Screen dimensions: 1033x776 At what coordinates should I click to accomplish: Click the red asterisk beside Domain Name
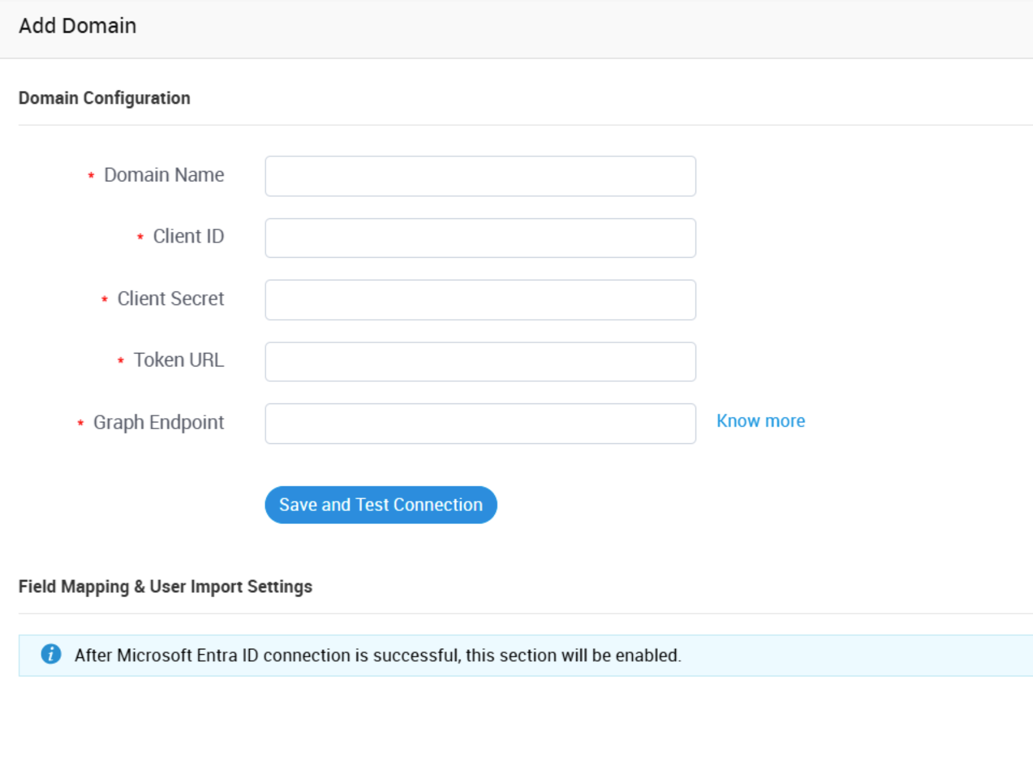coord(91,176)
